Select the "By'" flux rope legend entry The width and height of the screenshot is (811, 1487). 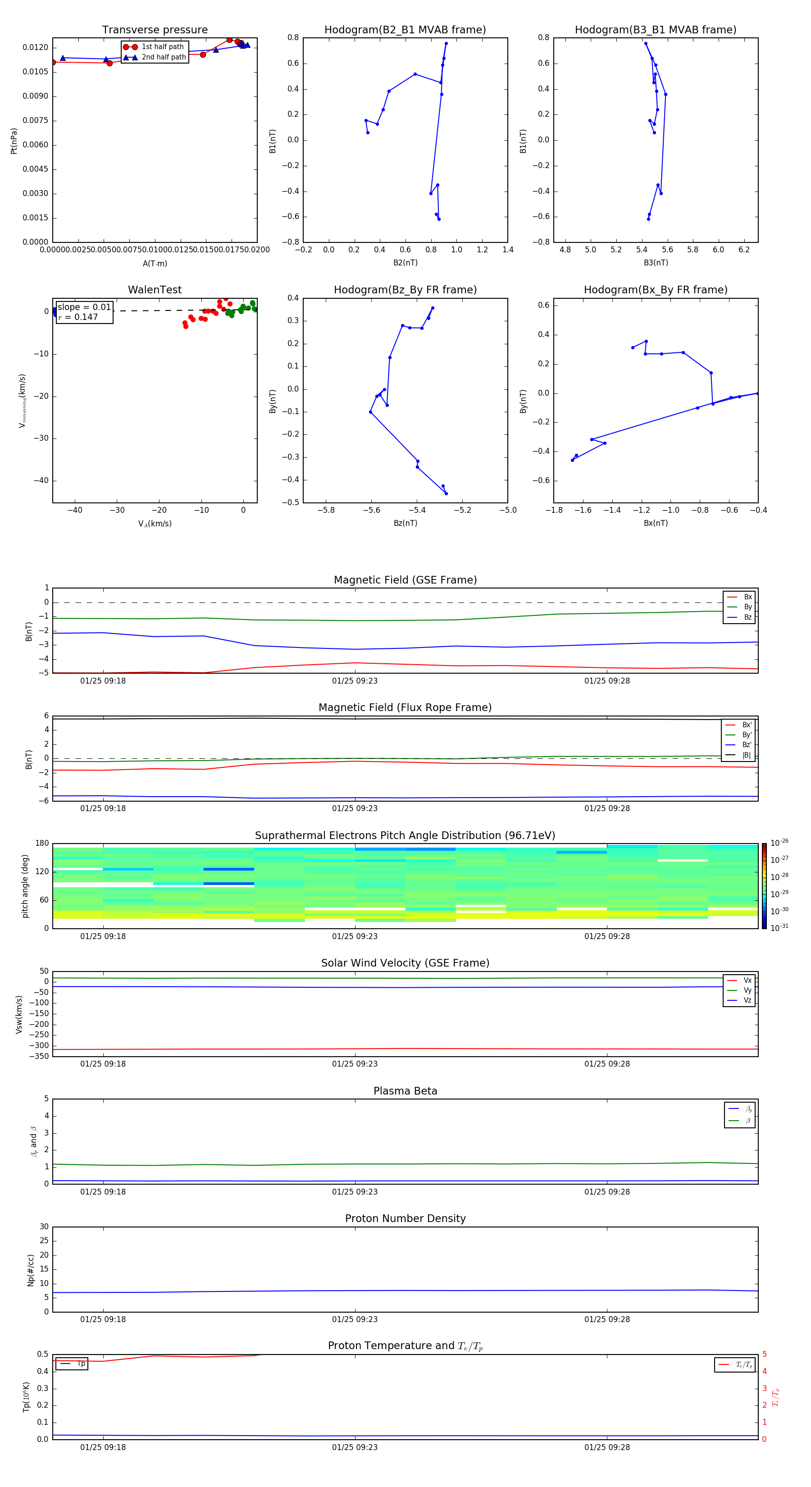pyautogui.click(x=739, y=735)
